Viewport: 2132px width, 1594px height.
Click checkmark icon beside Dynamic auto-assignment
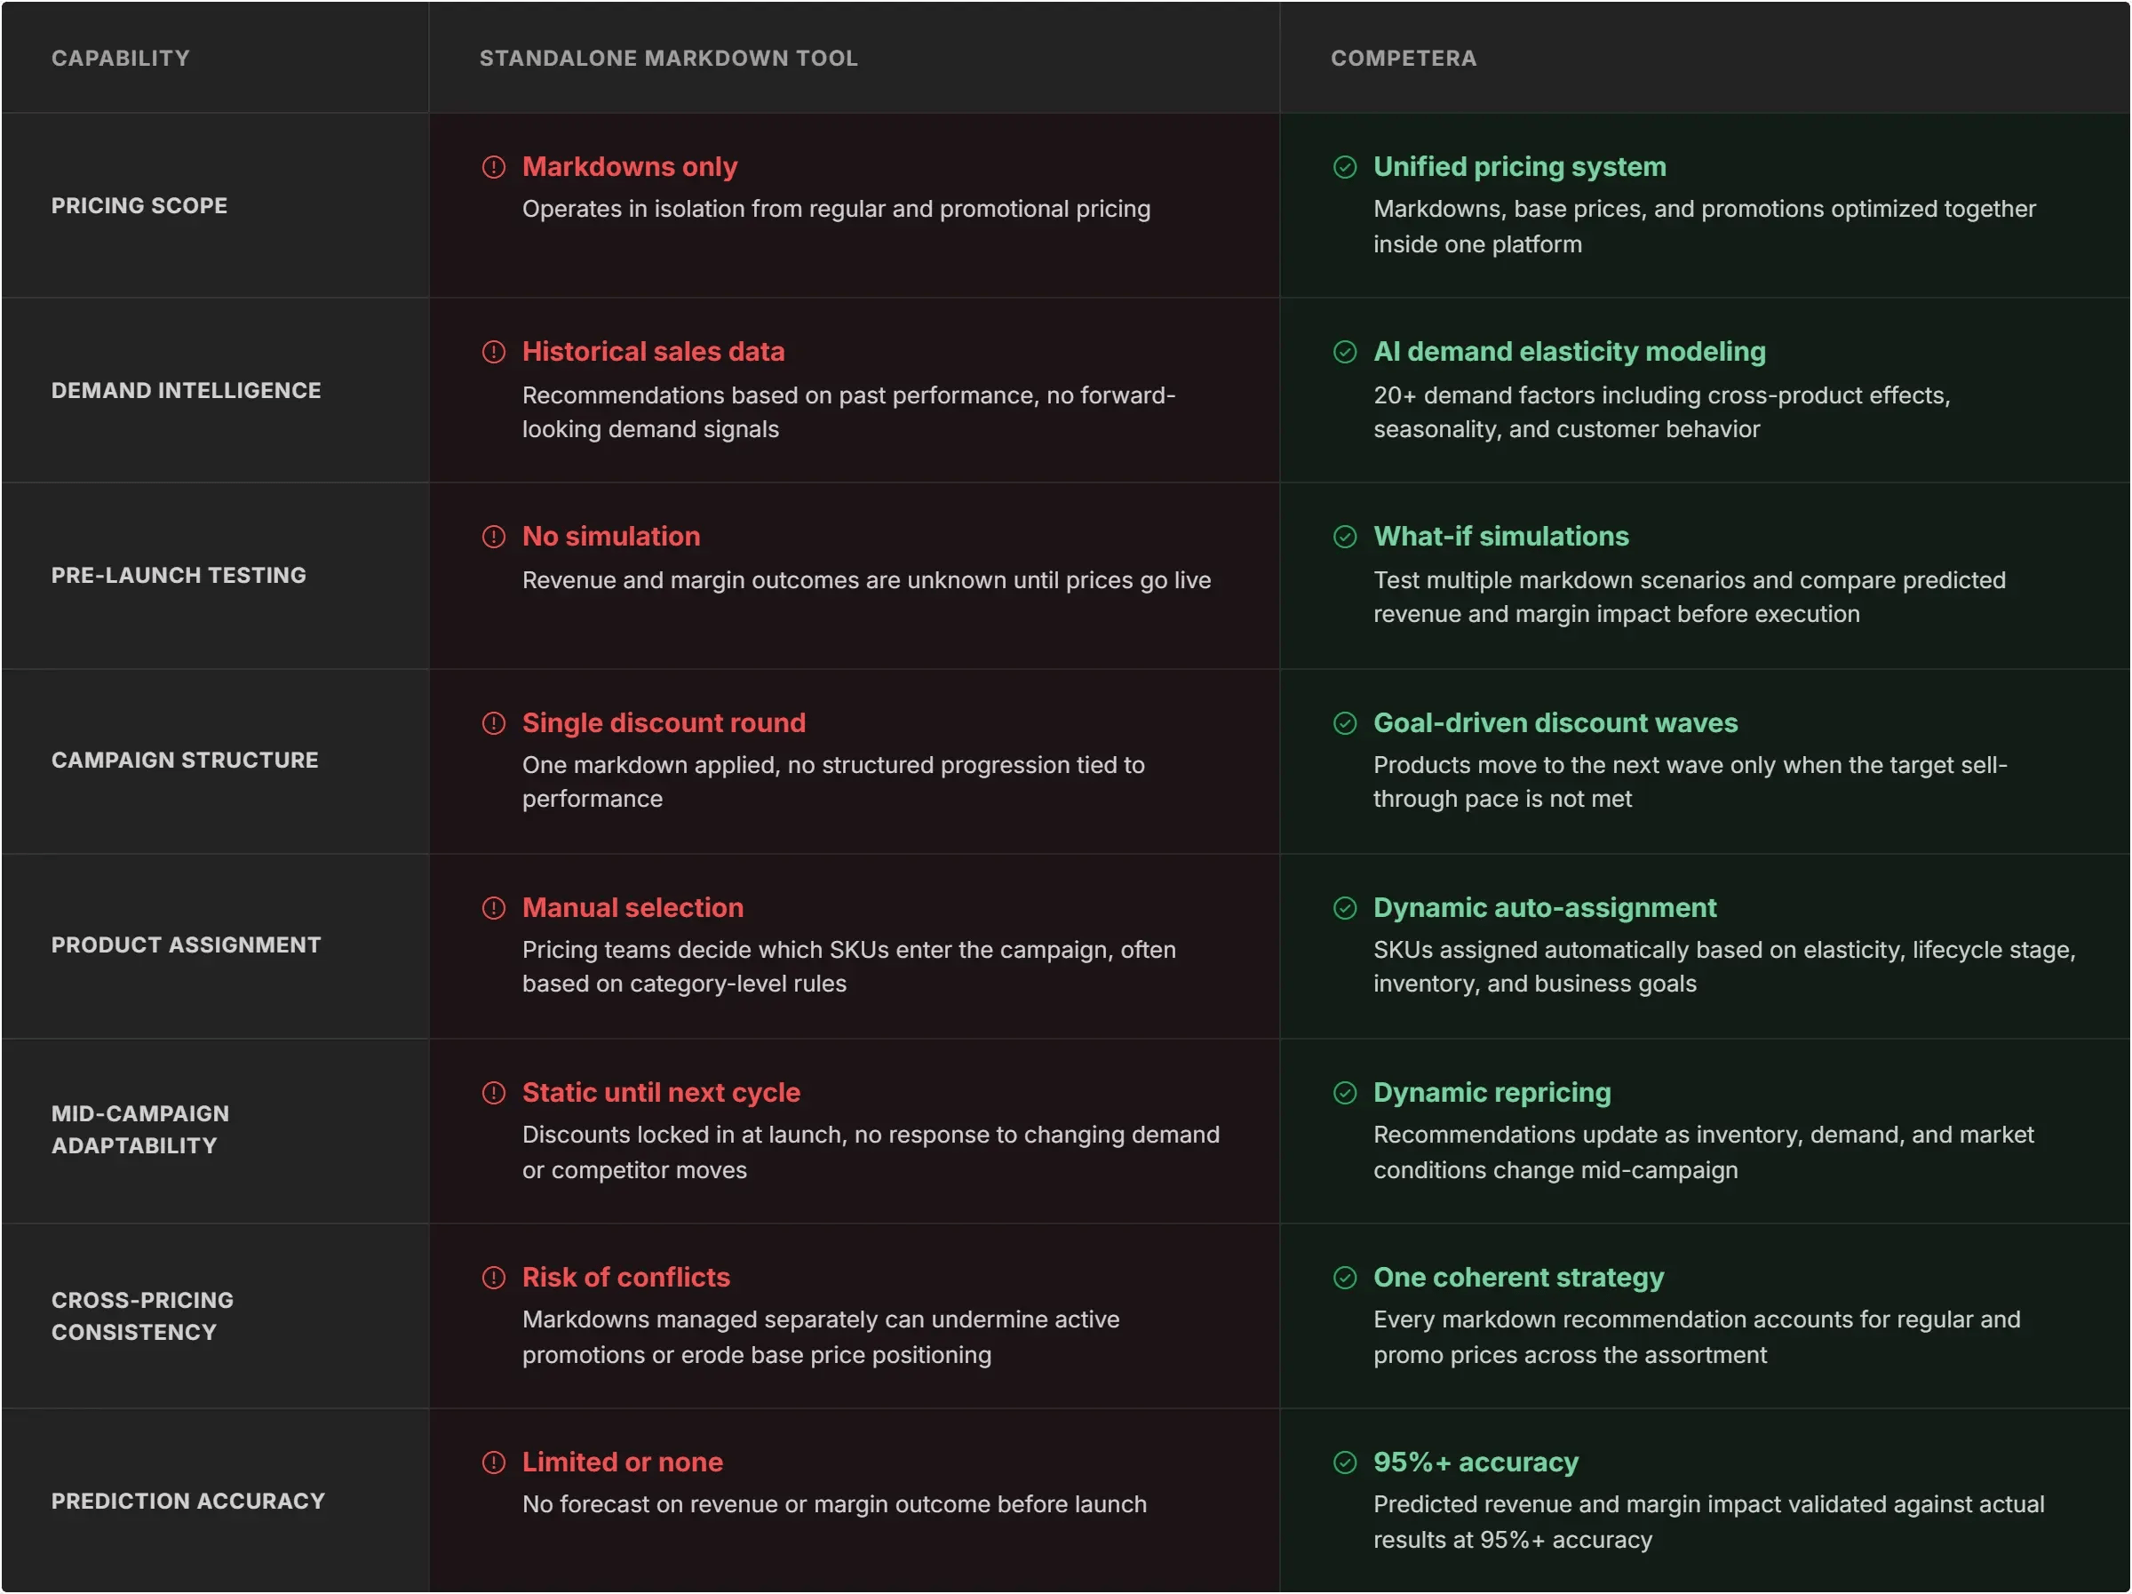[x=1345, y=908]
